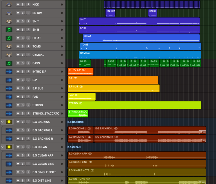Screen dimensions: 216x184
Task: Click the E.G CLEAN yellow stack icon
Action: pos(9,147)
